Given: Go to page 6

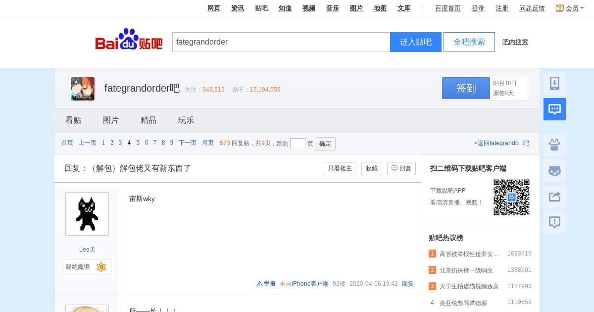Looking at the screenshot, I should coord(147,143).
